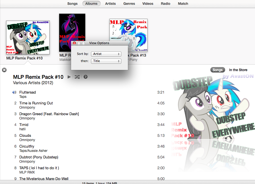The height and width of the screenshot is (184, 255).
Task: Select the Albums tab
Action: point(92,4)
